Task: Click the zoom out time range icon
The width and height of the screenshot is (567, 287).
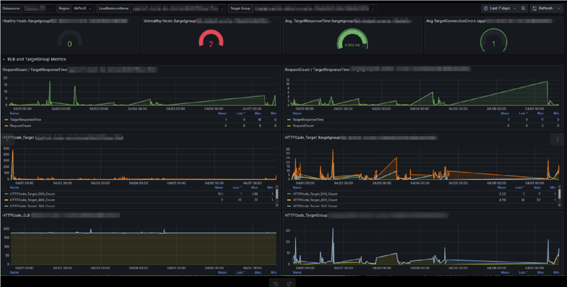Action: click(523, 8)
